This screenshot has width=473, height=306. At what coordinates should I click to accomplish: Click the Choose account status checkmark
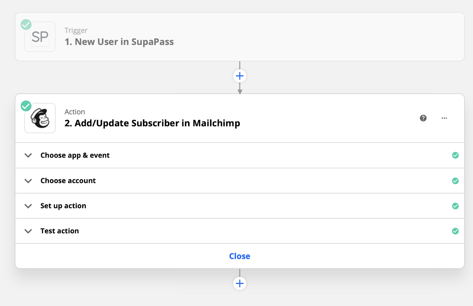pos(455,181)
